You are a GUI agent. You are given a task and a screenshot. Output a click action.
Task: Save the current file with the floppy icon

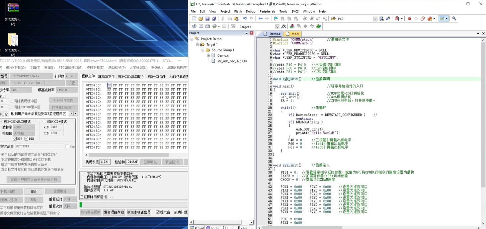[207, 19]
